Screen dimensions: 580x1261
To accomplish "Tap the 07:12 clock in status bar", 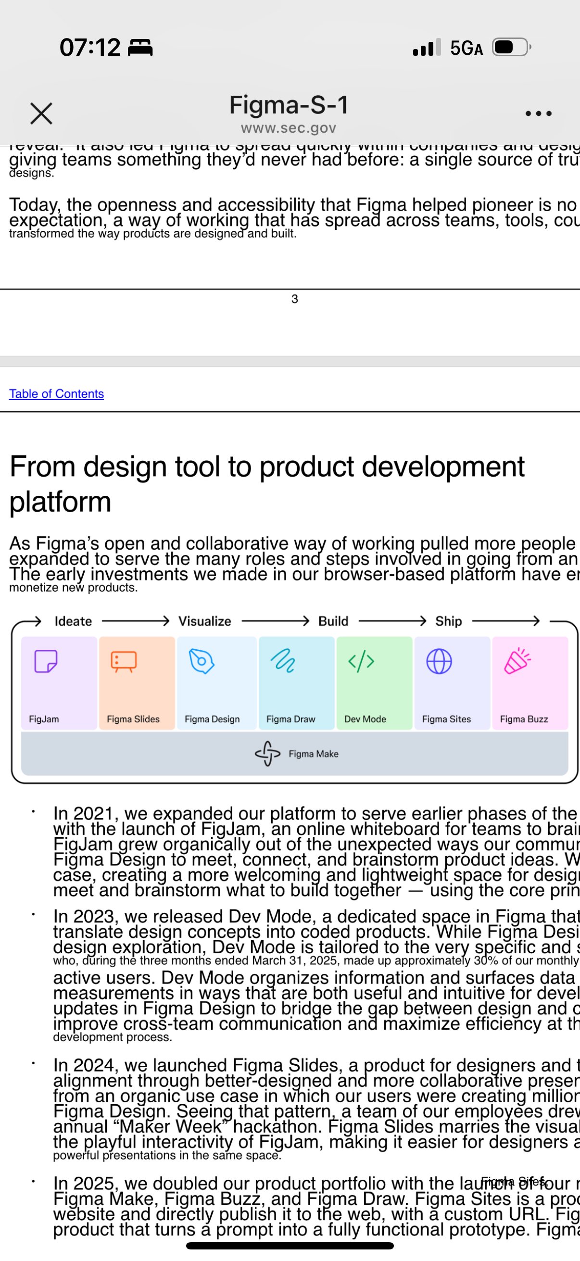I will (x=90, y=48).
